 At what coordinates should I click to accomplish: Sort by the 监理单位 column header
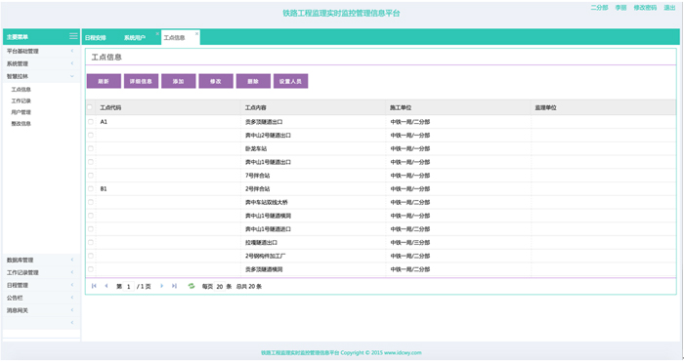pyautogui.click(x=545, y=107)
